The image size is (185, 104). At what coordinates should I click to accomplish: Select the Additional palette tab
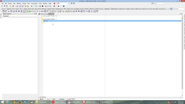coord(9,9)
